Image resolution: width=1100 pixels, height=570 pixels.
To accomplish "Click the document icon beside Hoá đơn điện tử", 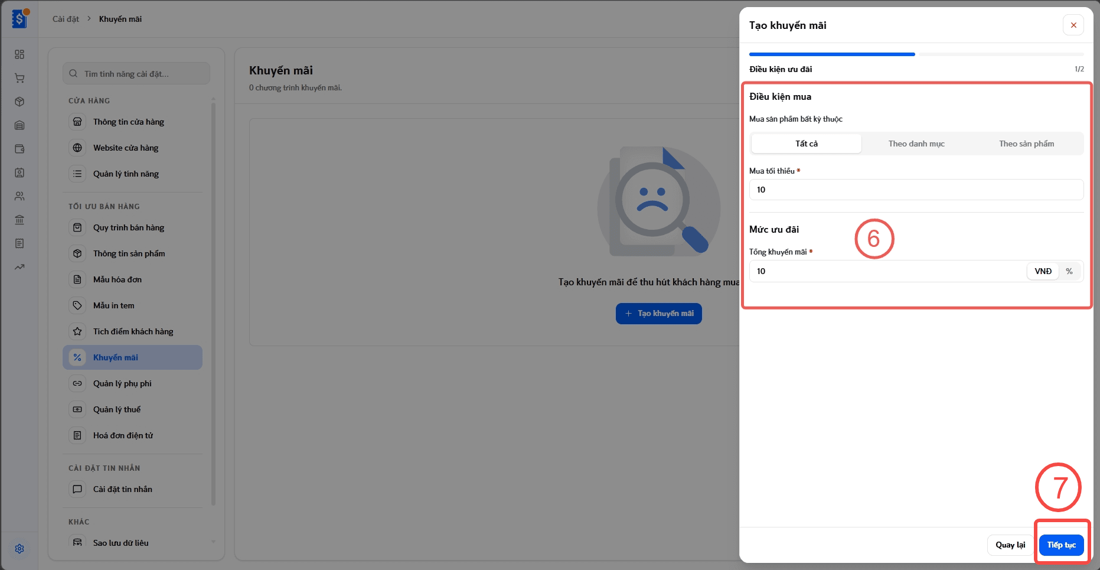I will point(77,435).
